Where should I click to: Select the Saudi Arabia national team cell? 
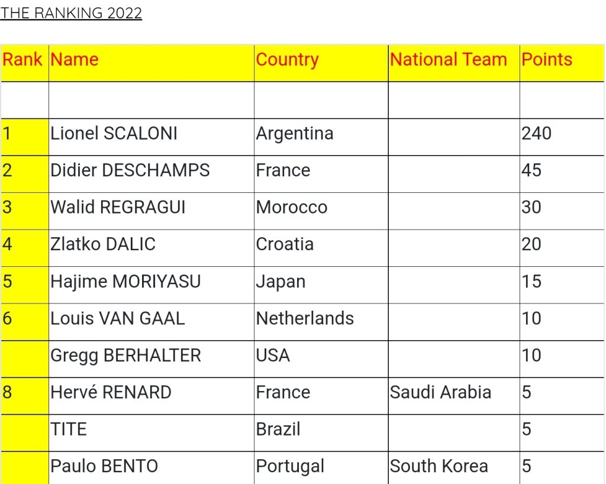tap(441, 392)
